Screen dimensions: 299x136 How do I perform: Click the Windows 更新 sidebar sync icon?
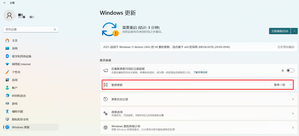pos(7,127)
